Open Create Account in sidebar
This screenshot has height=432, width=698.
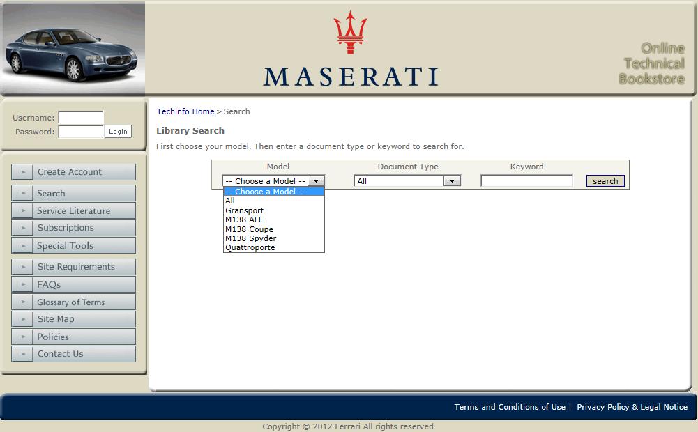click(73, 171)
